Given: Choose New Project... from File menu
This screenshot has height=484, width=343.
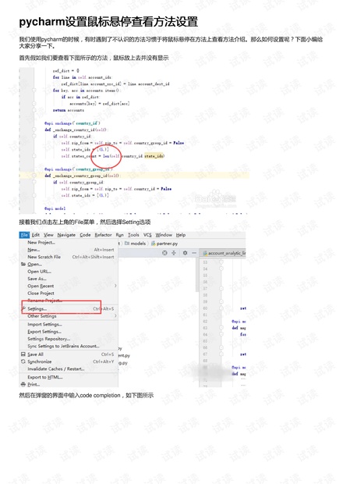Looking at the screenshot, I should tap(41, 242).
